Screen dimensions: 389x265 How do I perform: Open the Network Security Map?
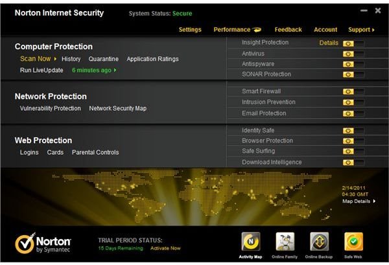(x=118, y=108)
